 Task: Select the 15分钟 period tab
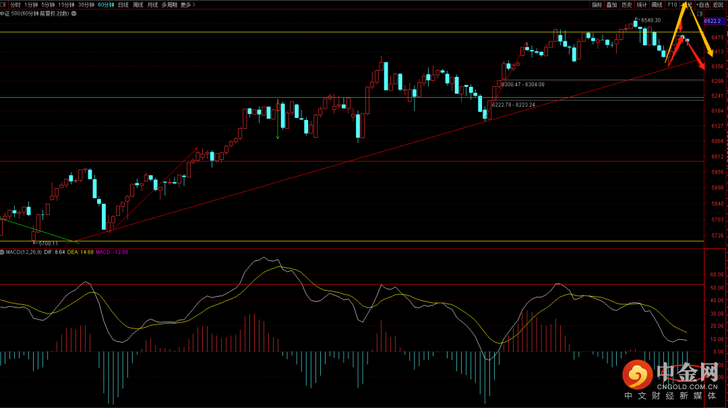(66, 5)
